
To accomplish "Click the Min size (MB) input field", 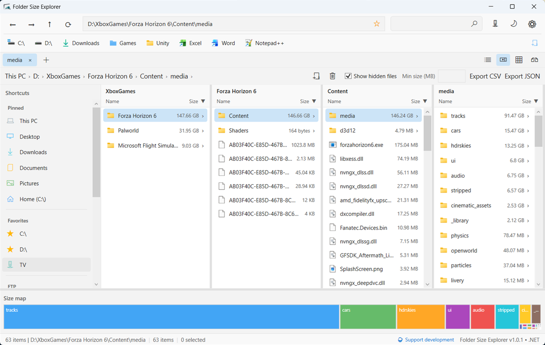I will (452, 76).
